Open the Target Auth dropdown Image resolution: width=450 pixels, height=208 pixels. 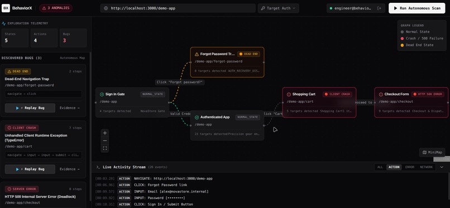coord(279,8)
